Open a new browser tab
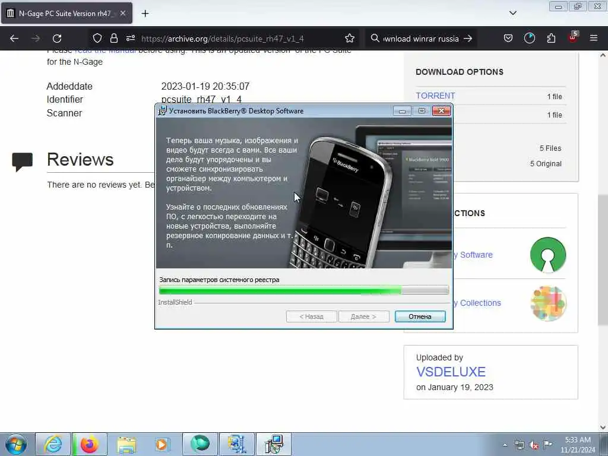The image size is (608, 456). 145,14
